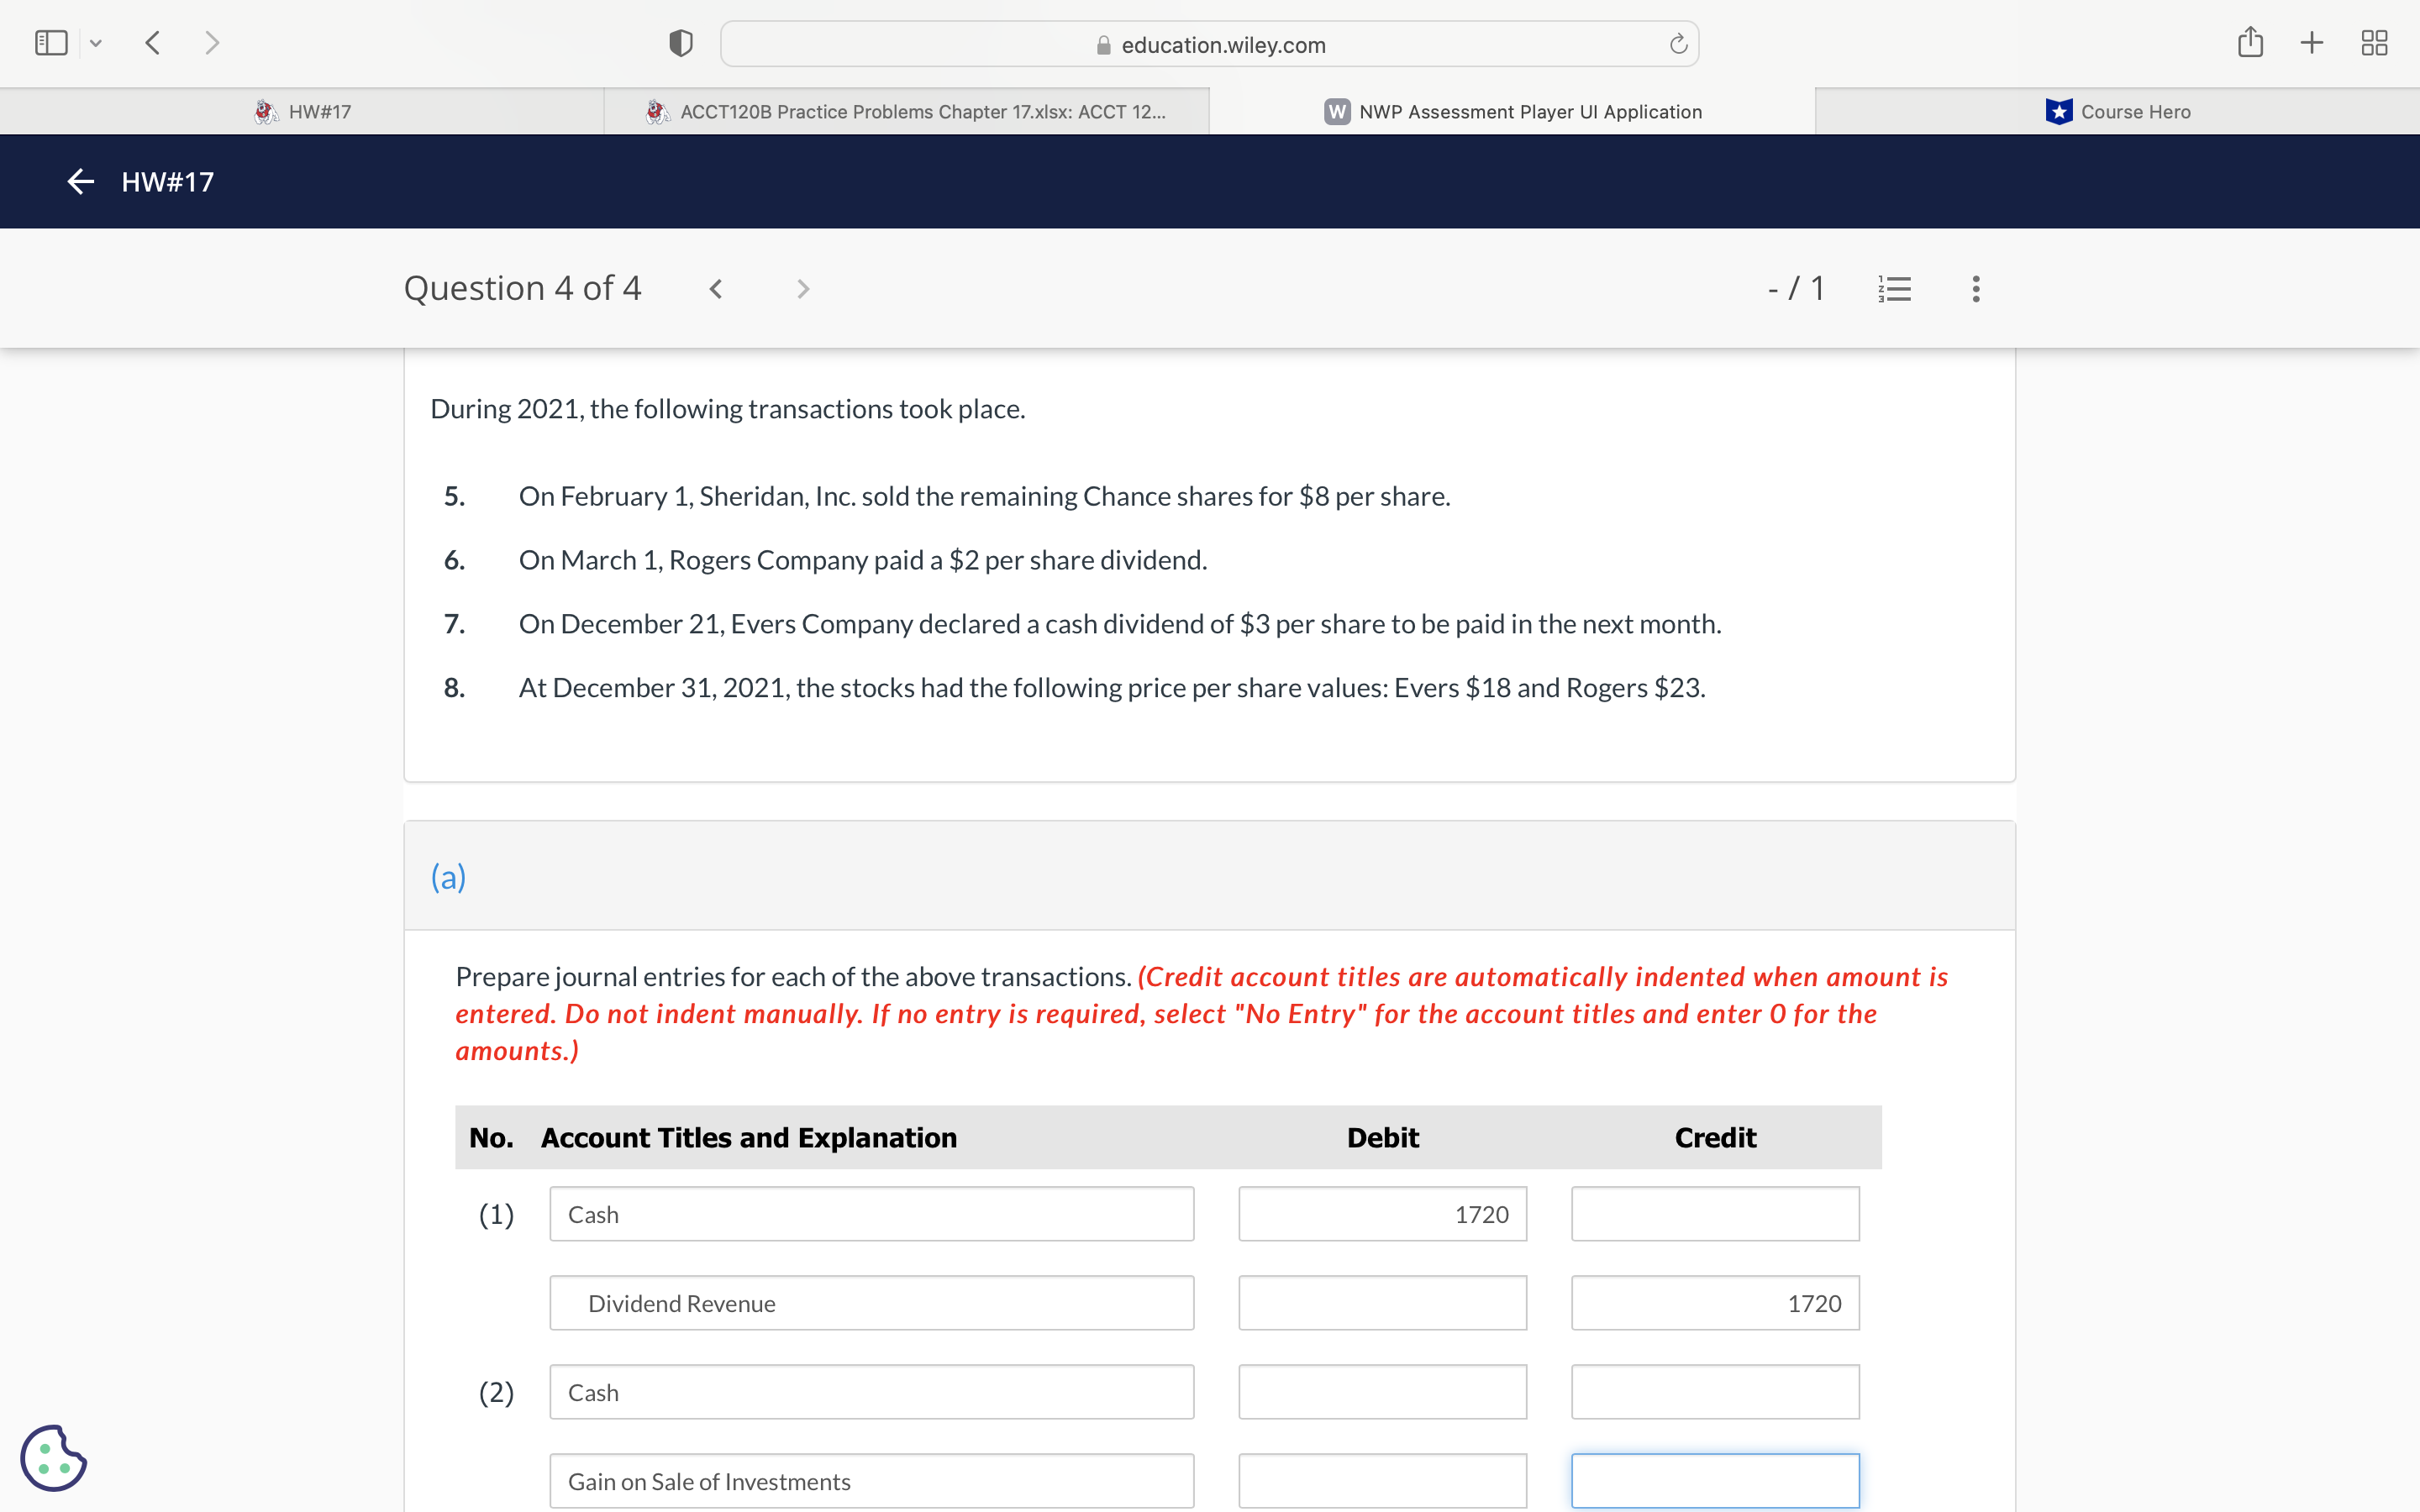This screenshot has height=1512, width=2420.
Task: Open the sidebar options dropdown chevron
Action: pos(96,43)
